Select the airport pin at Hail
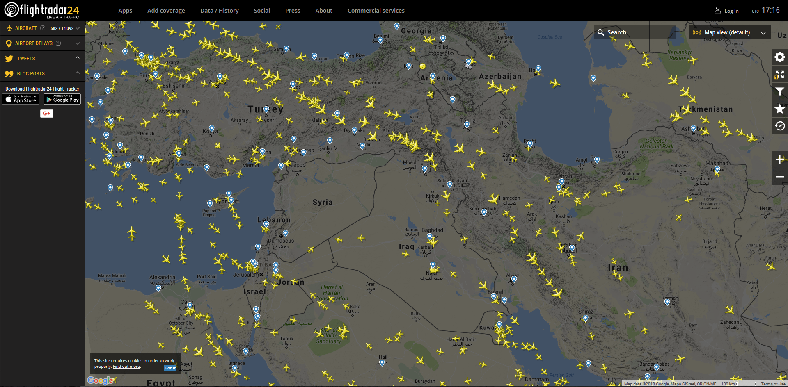This screenshot has height=387, width=788. 382,363
